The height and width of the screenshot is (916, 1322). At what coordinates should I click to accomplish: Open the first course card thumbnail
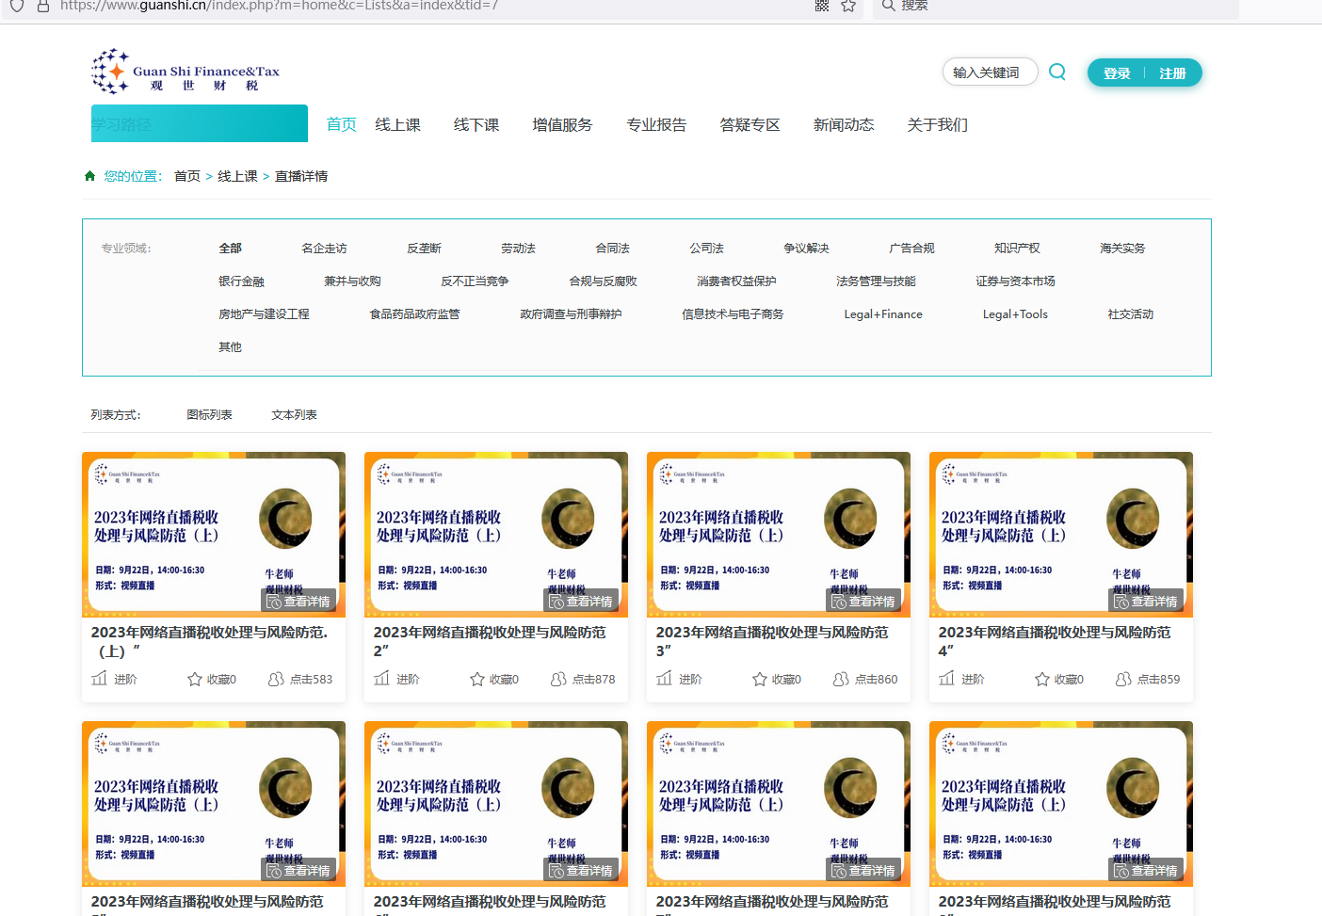(214, 534)
